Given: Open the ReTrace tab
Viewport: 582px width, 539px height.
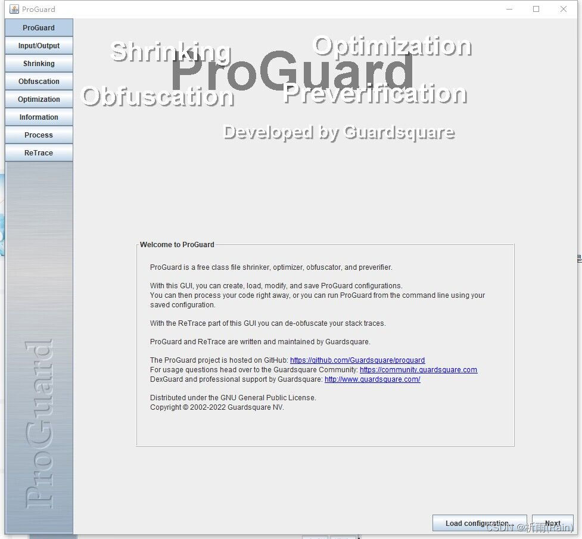Looking at the screenshot, I should pos(39,152).
